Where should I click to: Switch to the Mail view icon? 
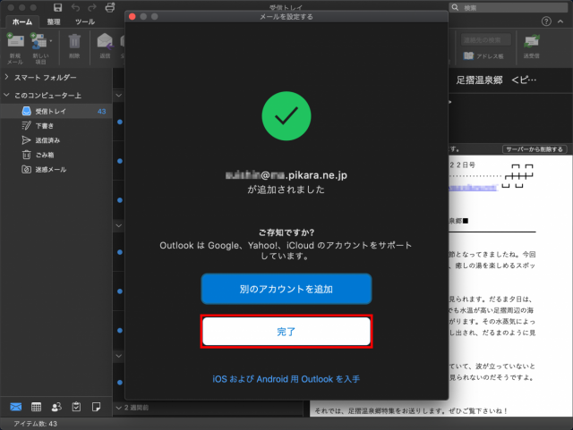pos(15,407)
